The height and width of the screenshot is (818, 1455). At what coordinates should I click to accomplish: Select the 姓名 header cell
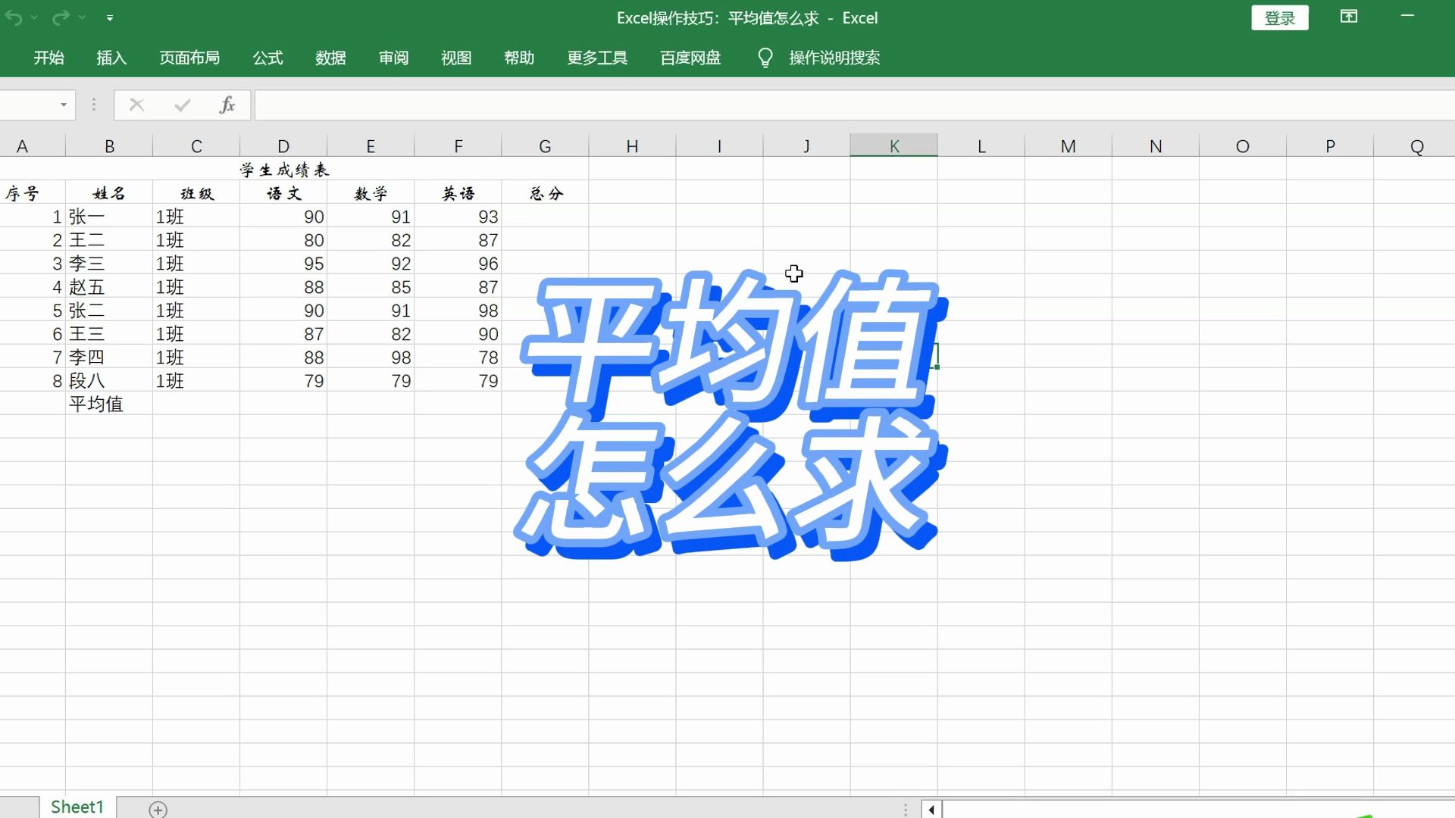pyautogui.click(x=109, y=193)
